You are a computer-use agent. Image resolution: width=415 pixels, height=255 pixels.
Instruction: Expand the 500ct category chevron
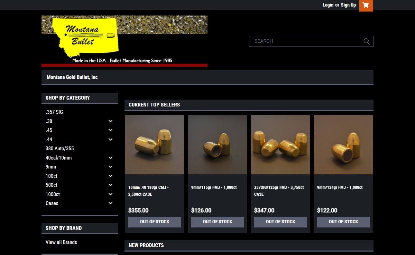[x=110, y=185]
